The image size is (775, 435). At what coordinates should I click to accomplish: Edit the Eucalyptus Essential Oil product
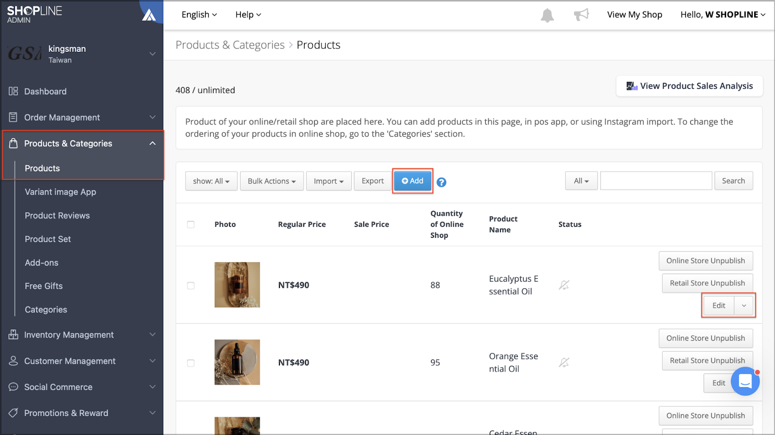click(719, 306)
